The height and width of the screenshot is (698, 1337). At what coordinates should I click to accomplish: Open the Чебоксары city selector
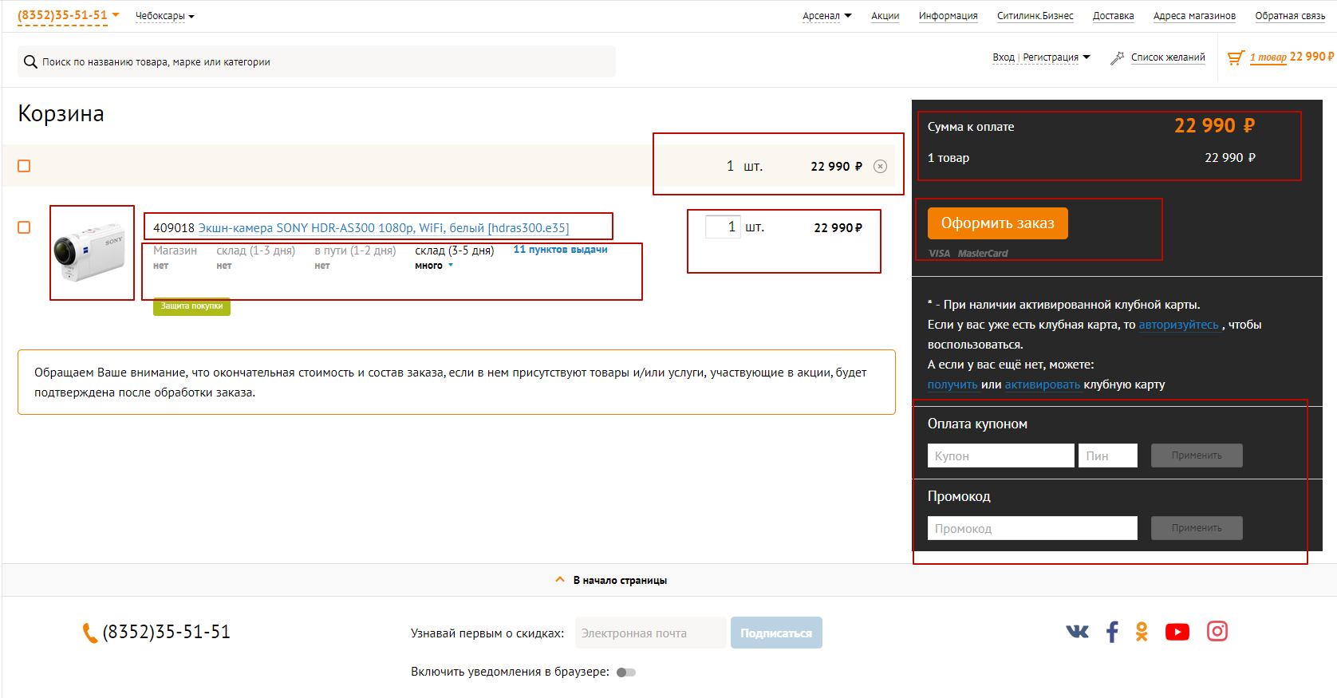click(165, 16)
